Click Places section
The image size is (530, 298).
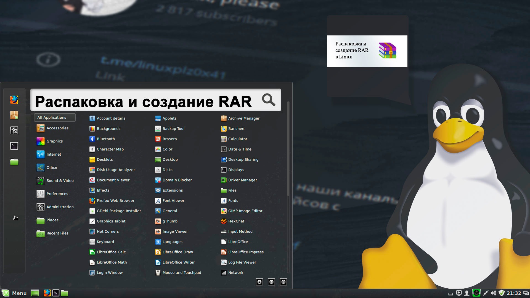point(52,220)
